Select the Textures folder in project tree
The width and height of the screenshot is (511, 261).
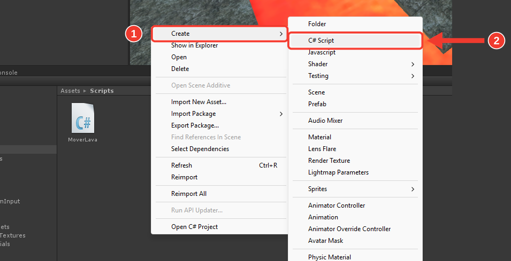point(13,235)
